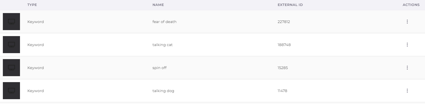Select the fear of death name

[x=164, y=22]
